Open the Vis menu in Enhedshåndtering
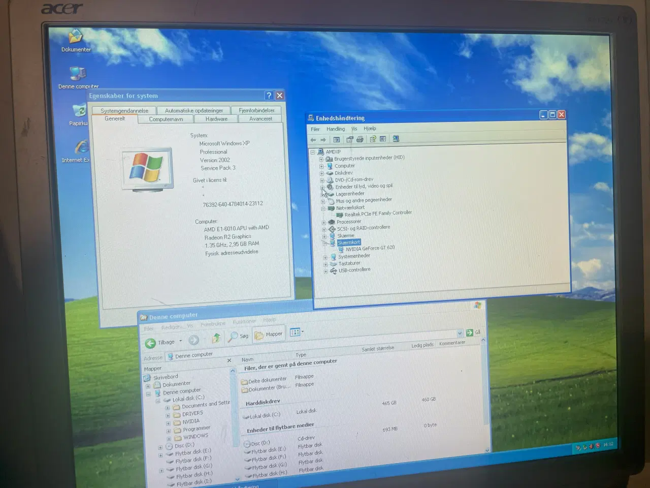 (354, 129)
